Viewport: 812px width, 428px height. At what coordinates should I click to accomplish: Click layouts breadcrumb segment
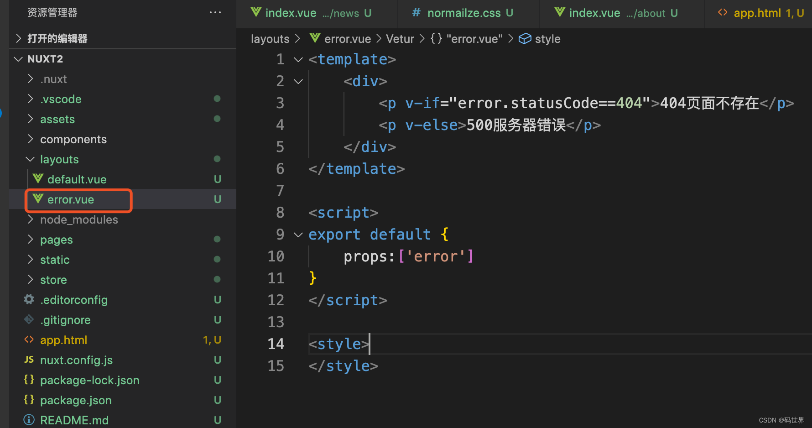click(270, 39)
